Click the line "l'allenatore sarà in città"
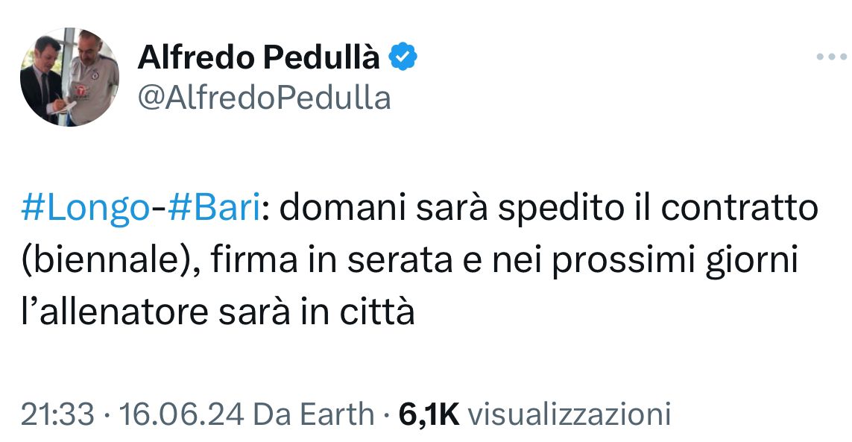Screen dimensions: 852x442 [217, 313]
